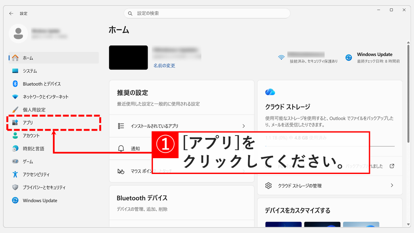Click the installed apps list icon
The width and height of the screenshot is (414, 233).
pos(121,126)
